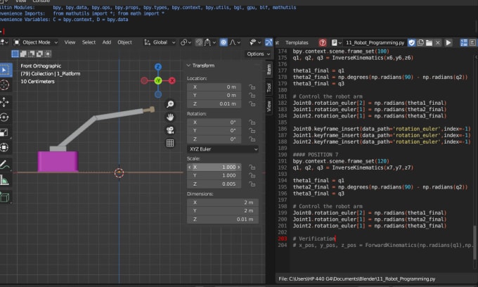Viewport: 478px width, 287px height.
Task: Set selection mode to new selection
Action: click(x=15, y=54)
